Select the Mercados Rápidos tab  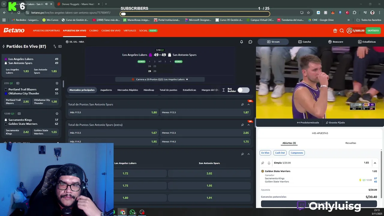pos(128,90)
